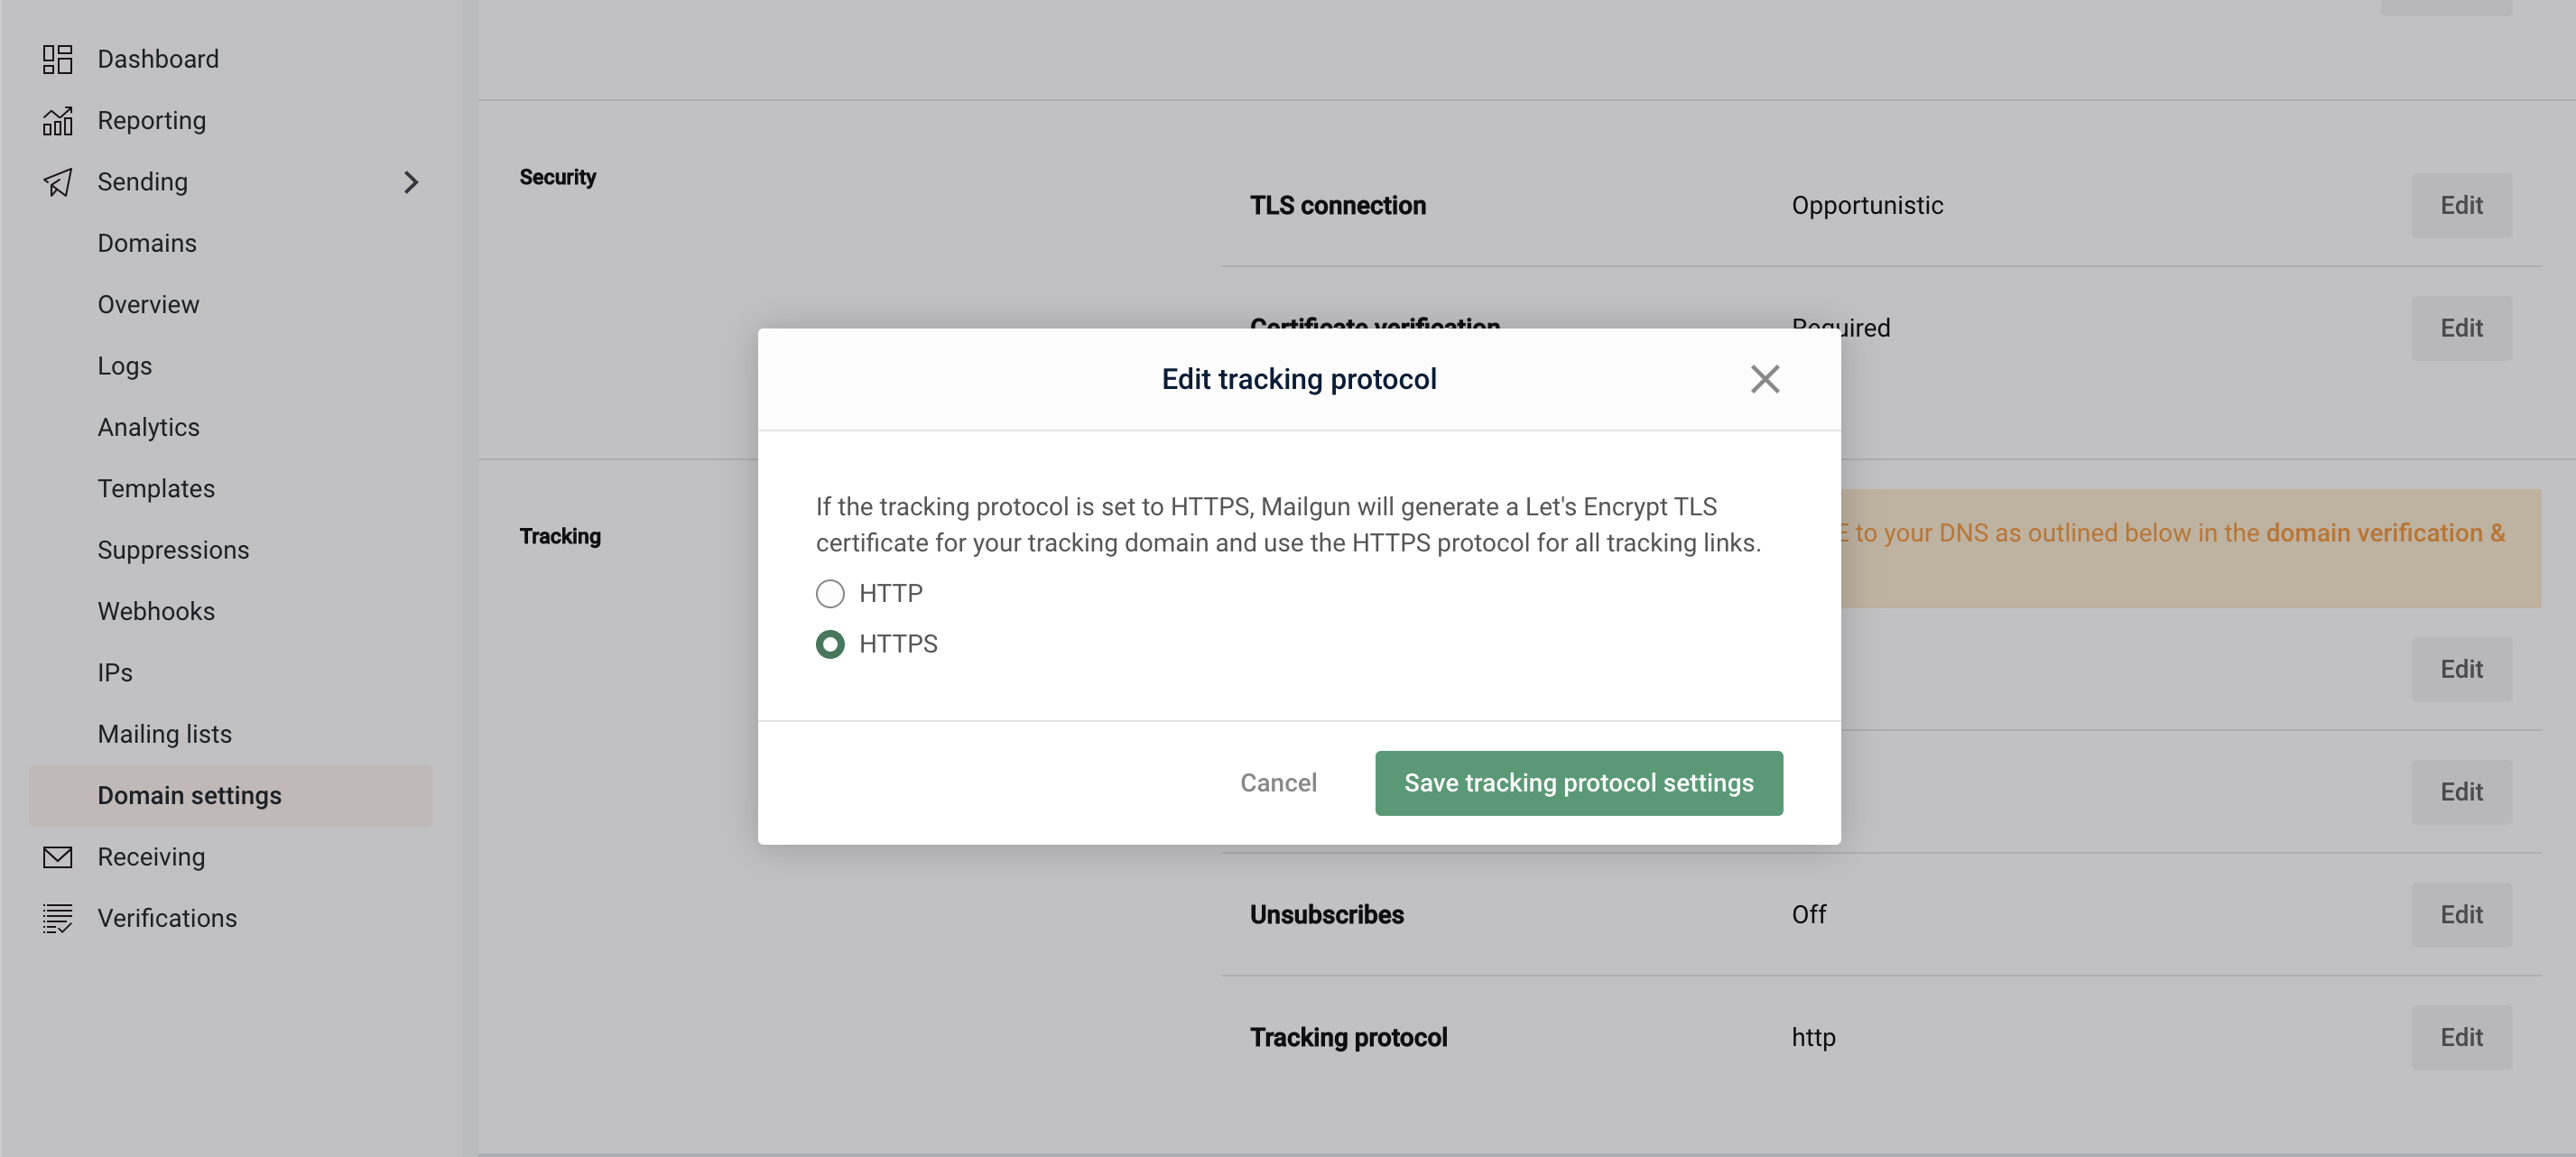
Task: Expand the Sending submenu chevron
Action: pyautogui.click(x=411, y=182)
